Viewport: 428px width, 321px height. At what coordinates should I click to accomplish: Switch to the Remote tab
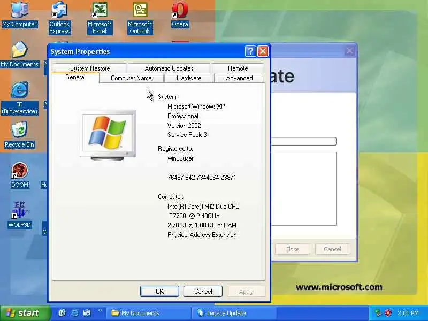(x=238, y=68)
